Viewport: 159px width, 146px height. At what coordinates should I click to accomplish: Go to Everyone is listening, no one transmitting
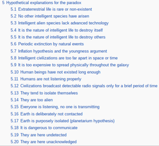click(x=55, y=107)
